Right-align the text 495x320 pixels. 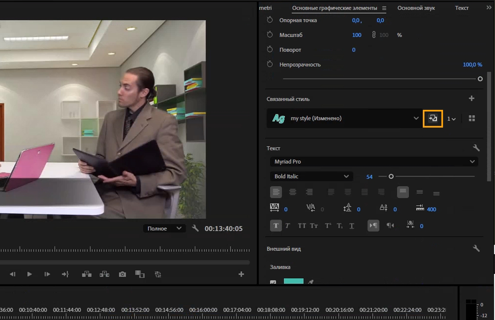pos(309,192)
